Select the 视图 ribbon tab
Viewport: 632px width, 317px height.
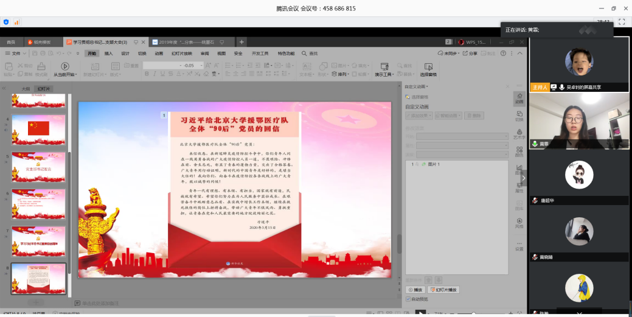221,53
